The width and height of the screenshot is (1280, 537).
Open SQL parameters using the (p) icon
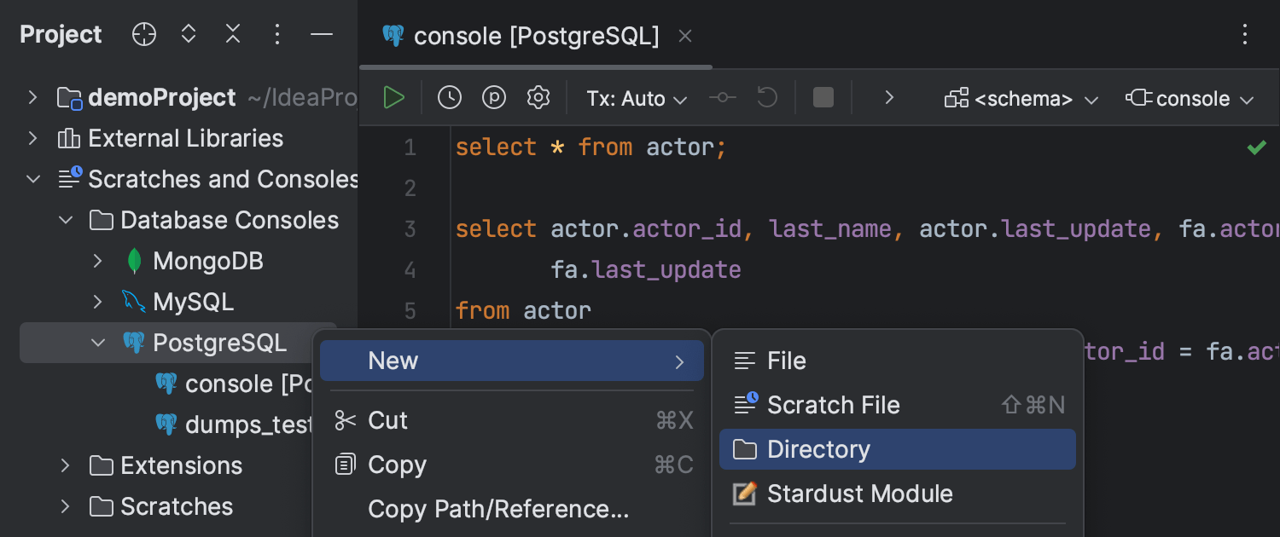pyautogui.click(x=493, y=96)
